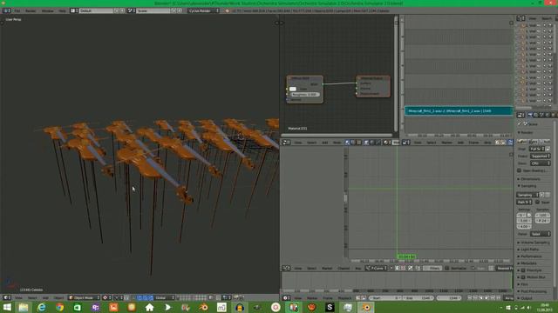Open the Window menu
This screenshot has width=558, height=313.
47,11
